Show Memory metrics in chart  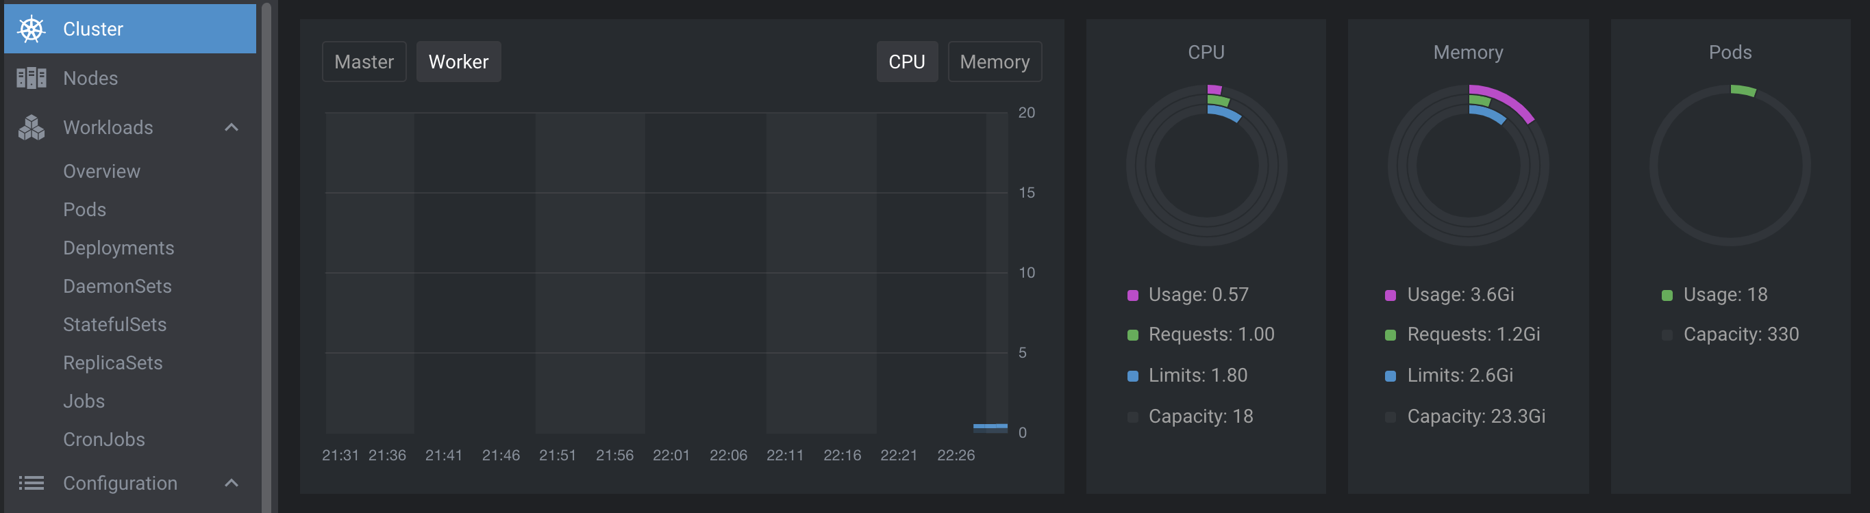click(x=995, y=62)
